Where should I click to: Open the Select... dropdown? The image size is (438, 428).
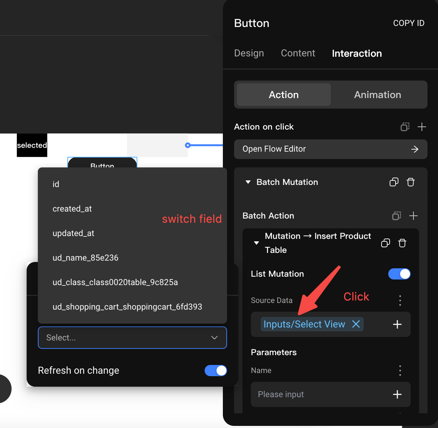coord(132,338)
